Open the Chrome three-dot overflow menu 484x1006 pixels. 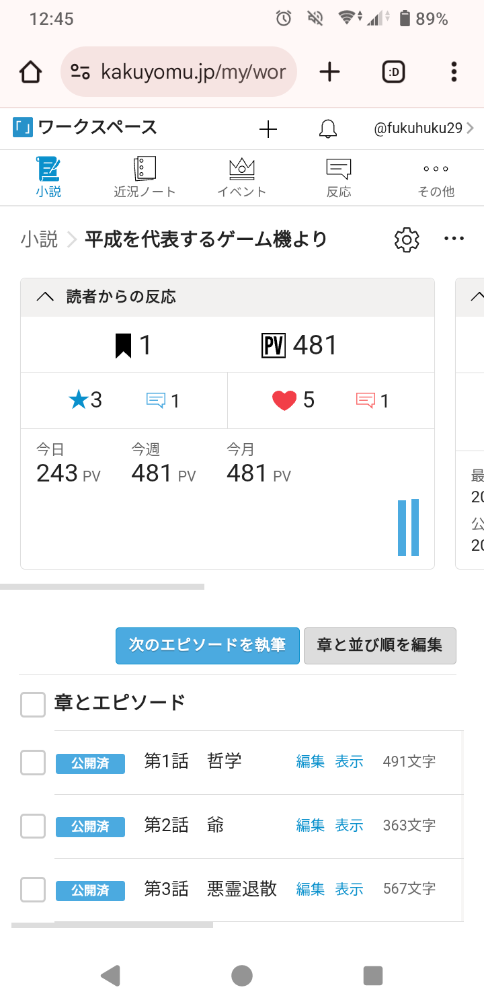pos(454,72)
